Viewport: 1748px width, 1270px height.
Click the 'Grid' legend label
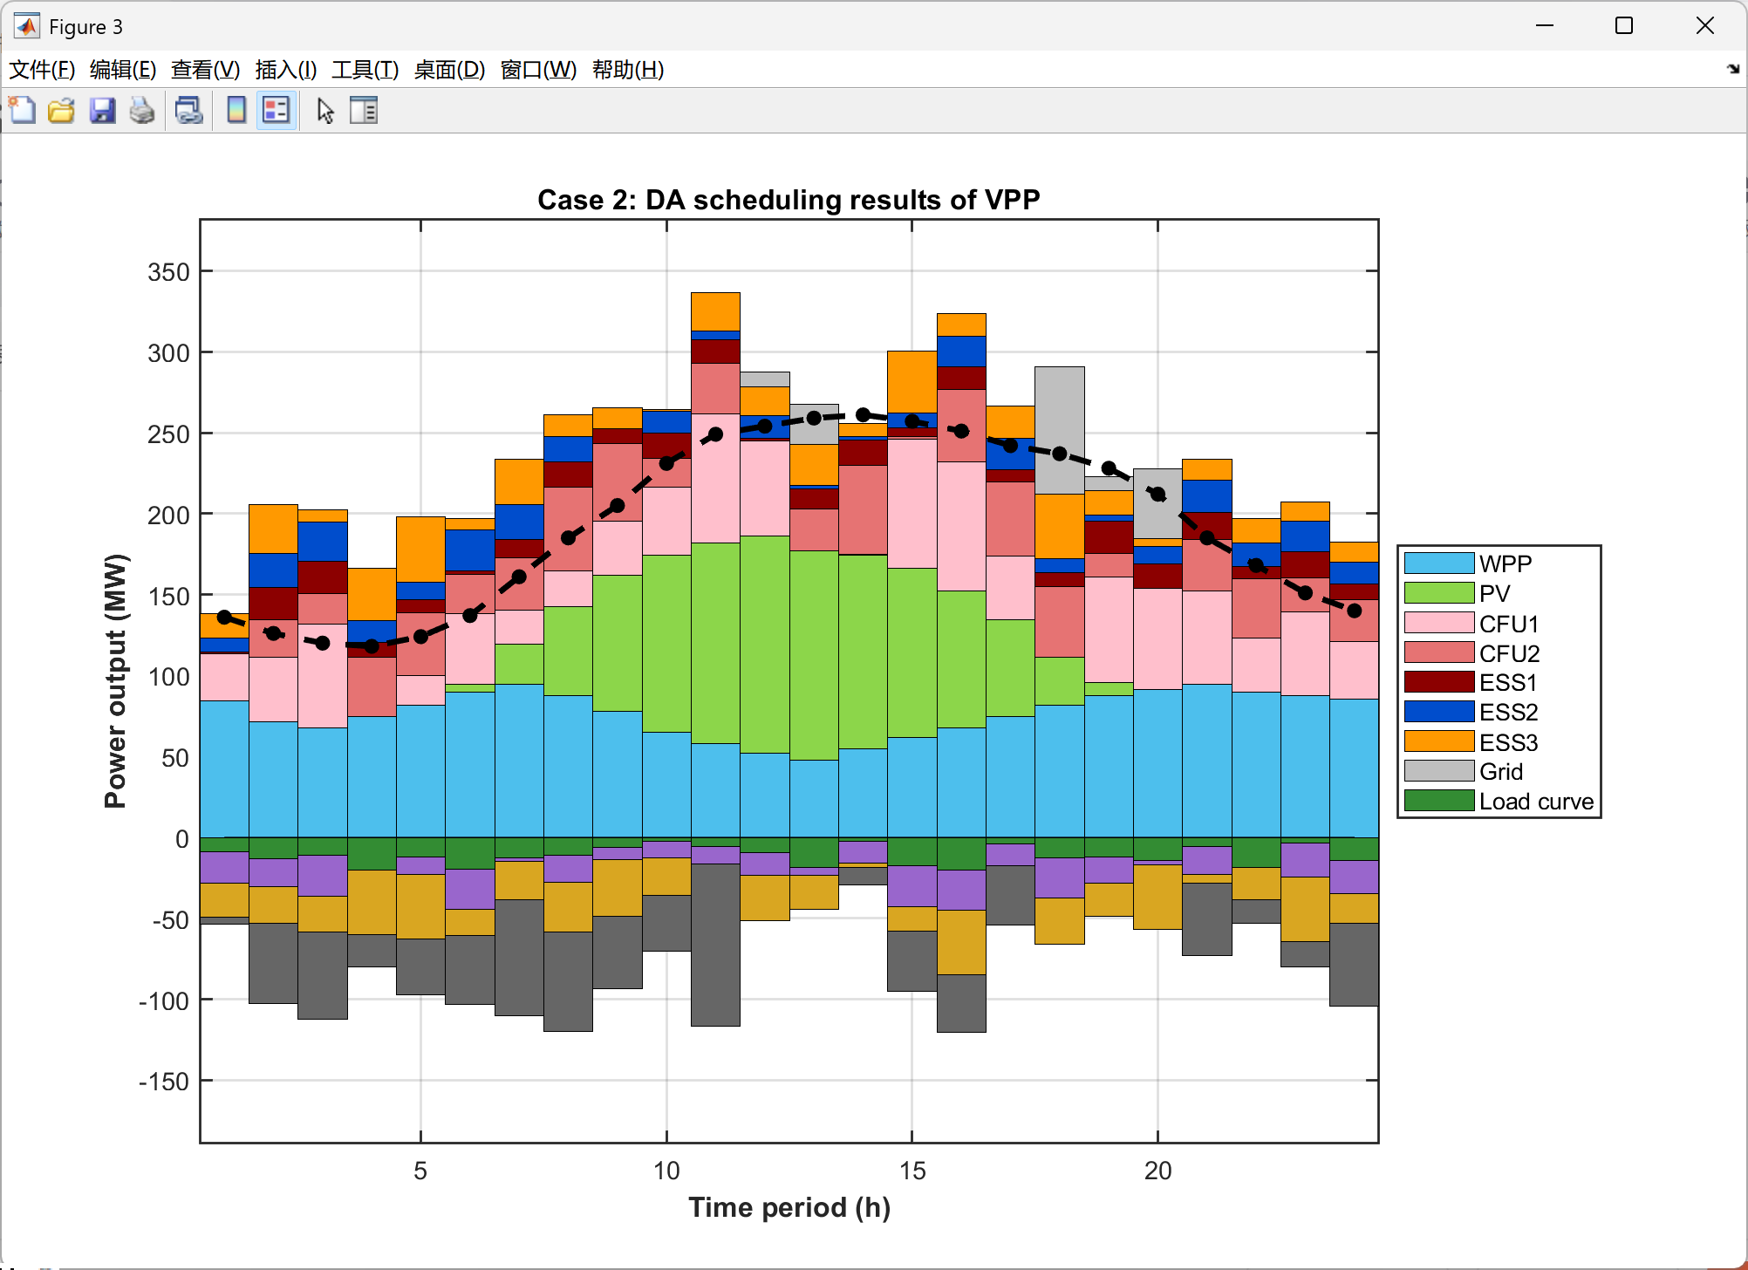pos(1500,772)
